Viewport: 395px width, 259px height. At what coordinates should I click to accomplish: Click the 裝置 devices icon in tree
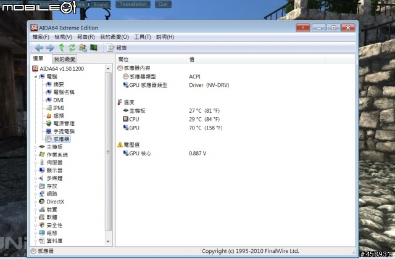point(42,210)
